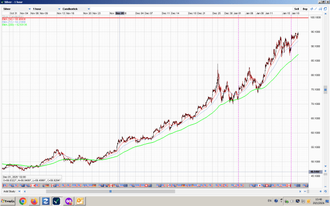330x206 pixels.
Task: Click the price scale down arrow
Action: 325,166
